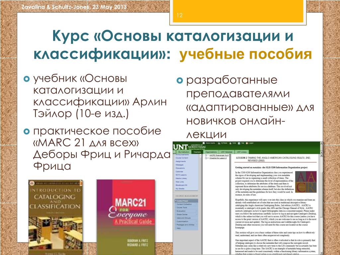Click document icon beside Checklist for Lesson 2

point(206,158)
